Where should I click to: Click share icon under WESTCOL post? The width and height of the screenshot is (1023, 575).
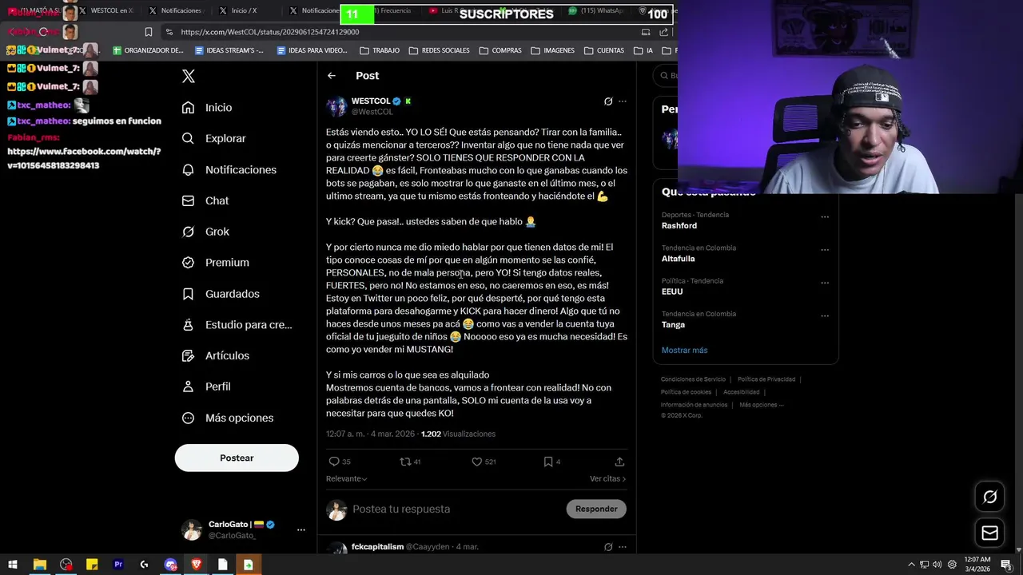point(619,462)
